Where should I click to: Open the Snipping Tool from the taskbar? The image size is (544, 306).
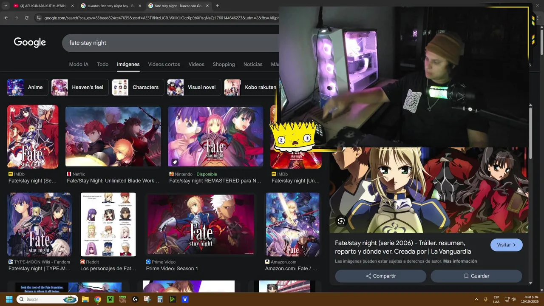click(147, 299)
